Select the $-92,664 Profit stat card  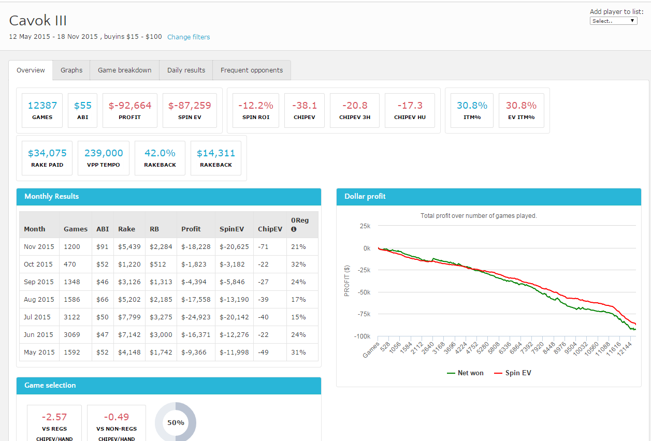point(130,110)
